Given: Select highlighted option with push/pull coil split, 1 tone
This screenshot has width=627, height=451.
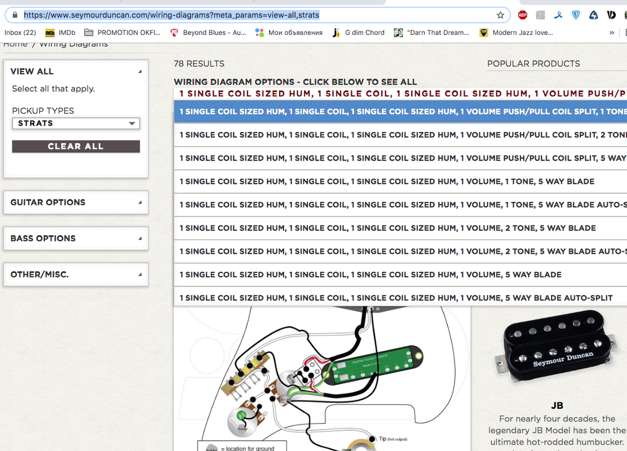Looking at the screenshot, I should (x=400, y=112).
